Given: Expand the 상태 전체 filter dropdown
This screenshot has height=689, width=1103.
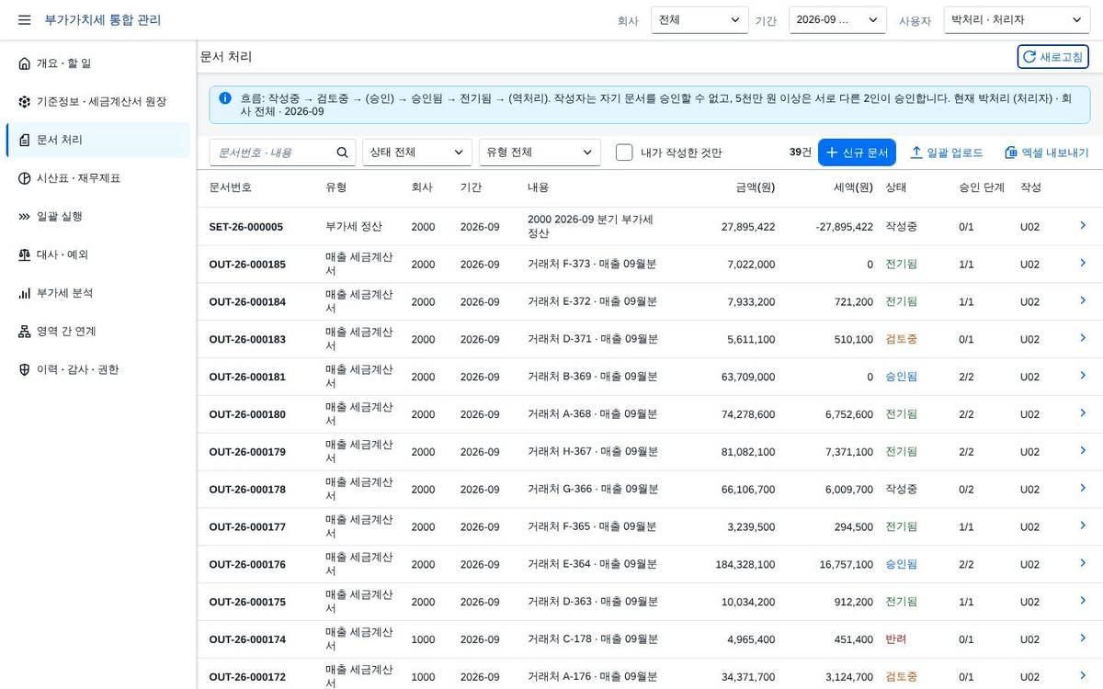Looking at the screenshot, I should (417, 152).
